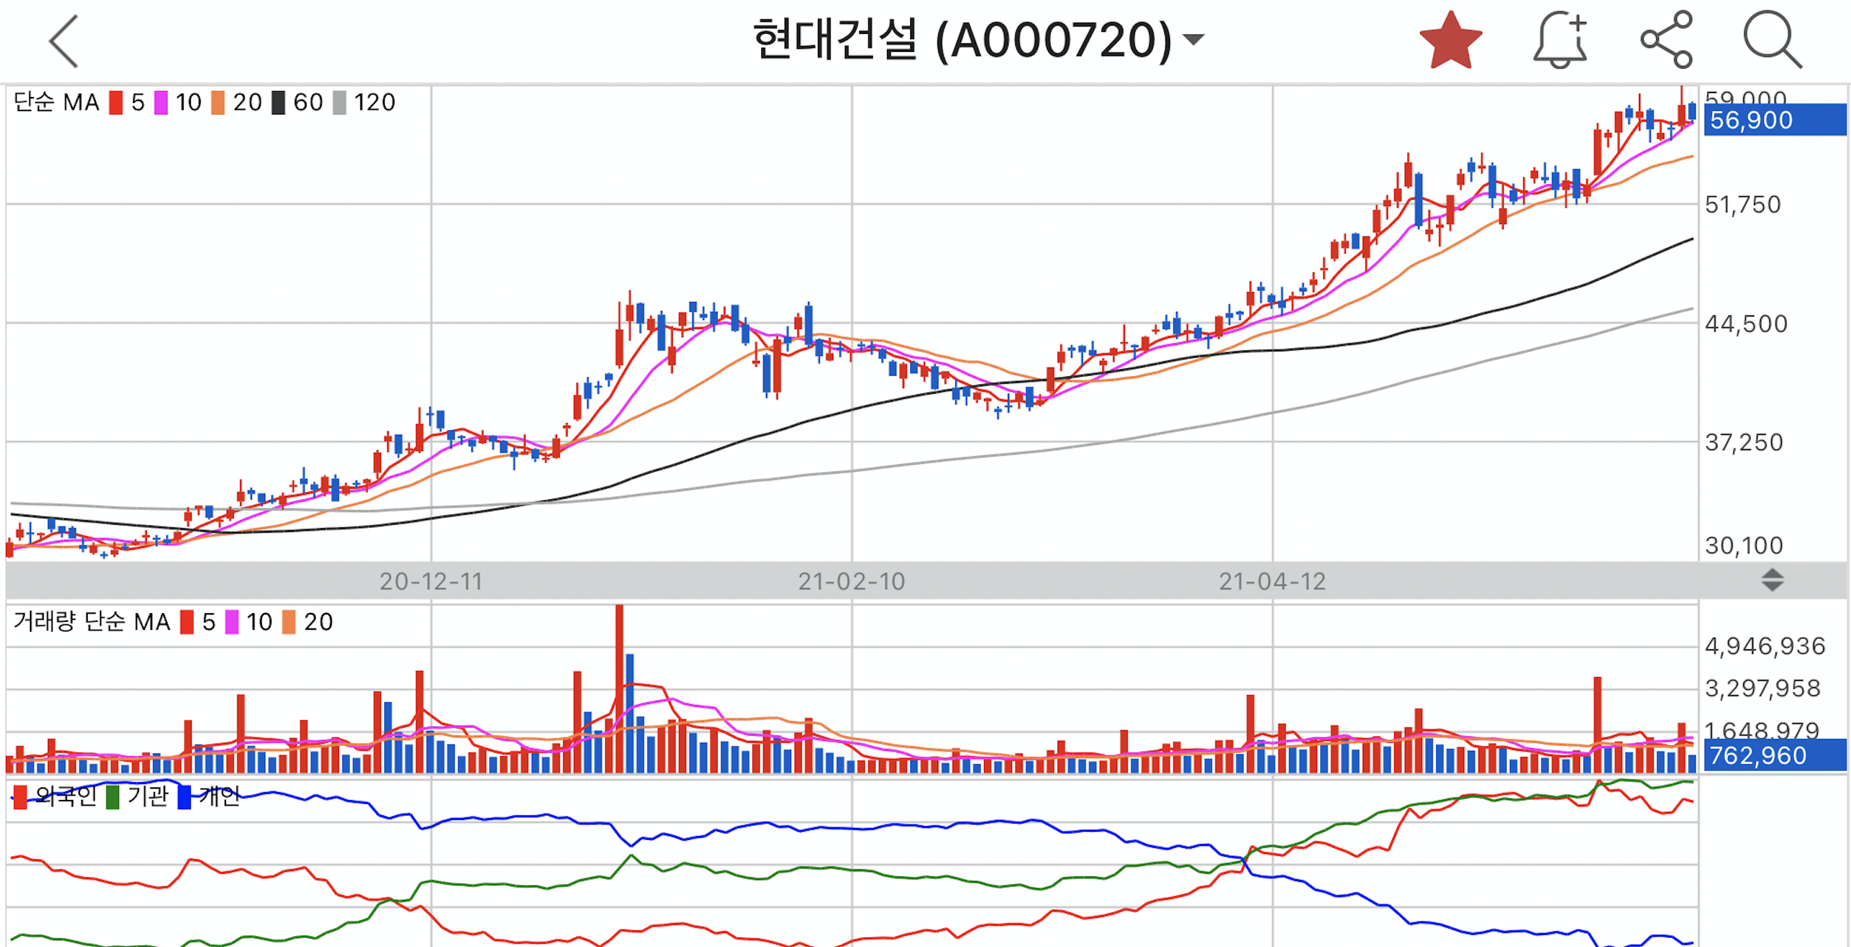Click the MA 120 gray swatch
The width and height of the screenshot is (1851, 947).
(x=339, y=103)
